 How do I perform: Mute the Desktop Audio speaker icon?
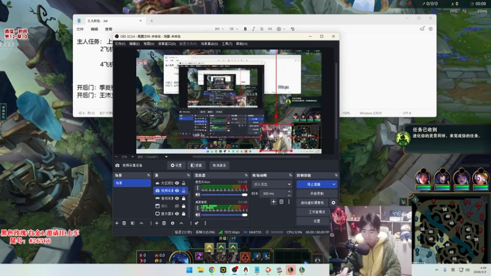click(198, 215)
